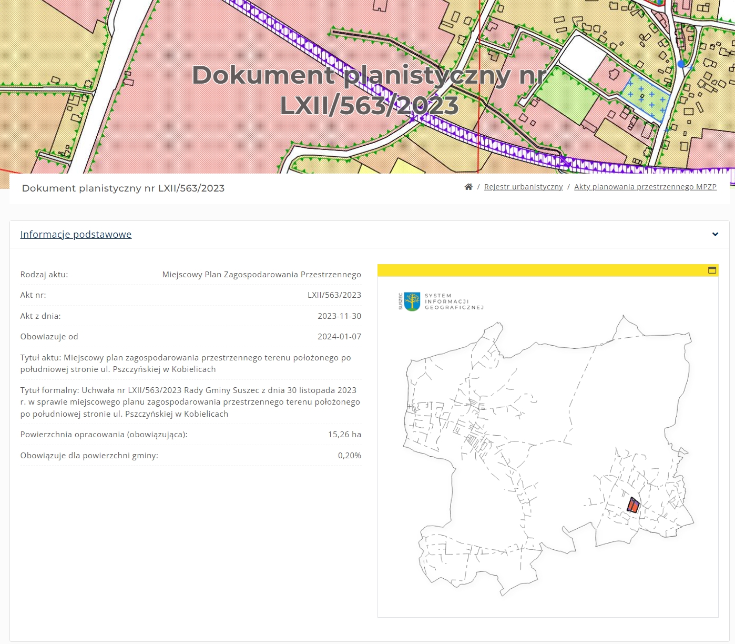Screen dimensions: 735x644
Task: Click the highlighted plan area on the overview map
Action: click(x=633, y=505)
